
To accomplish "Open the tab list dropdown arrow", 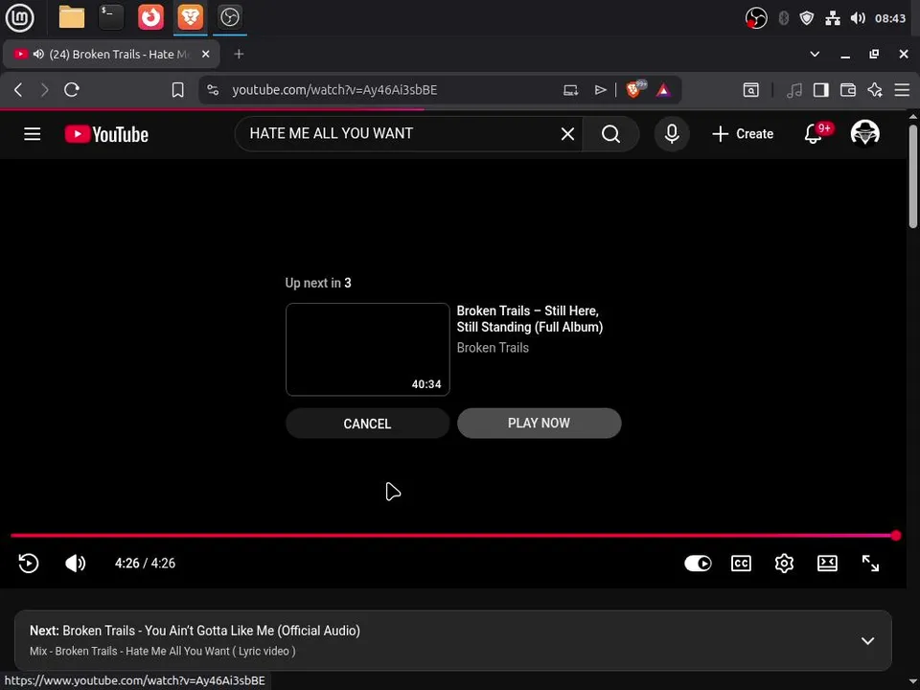I will (x=815, y=54).
